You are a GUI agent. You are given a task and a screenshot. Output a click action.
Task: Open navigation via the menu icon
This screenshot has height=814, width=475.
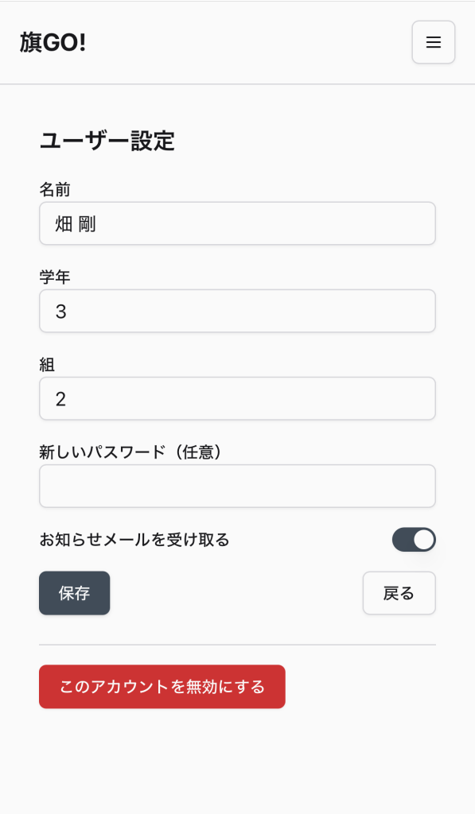click(433, 43)
